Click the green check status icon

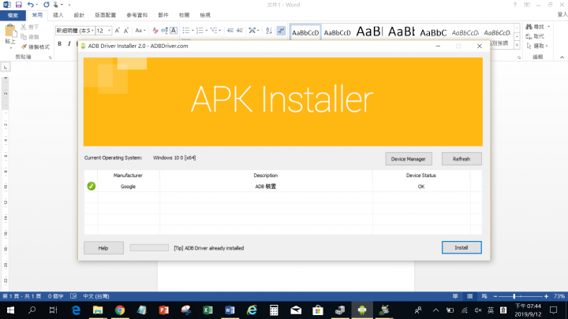tap(92, 186)
